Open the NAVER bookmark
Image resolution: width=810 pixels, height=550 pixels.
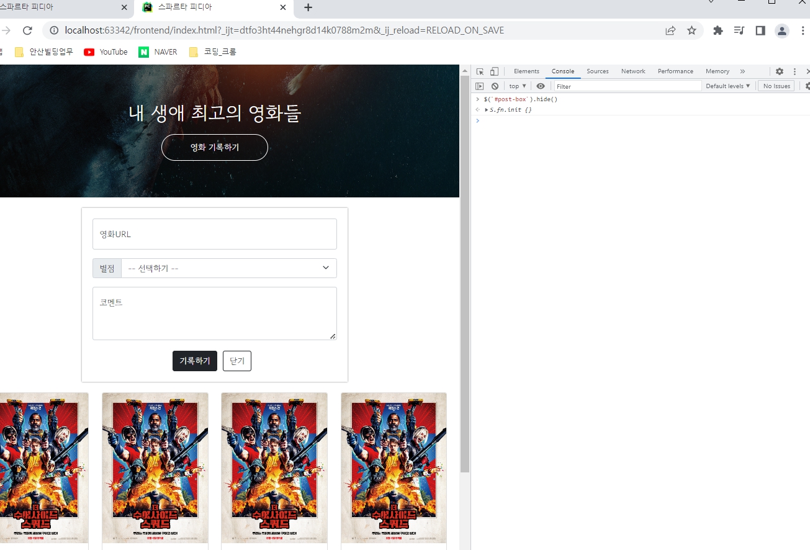tap(158, 52)
